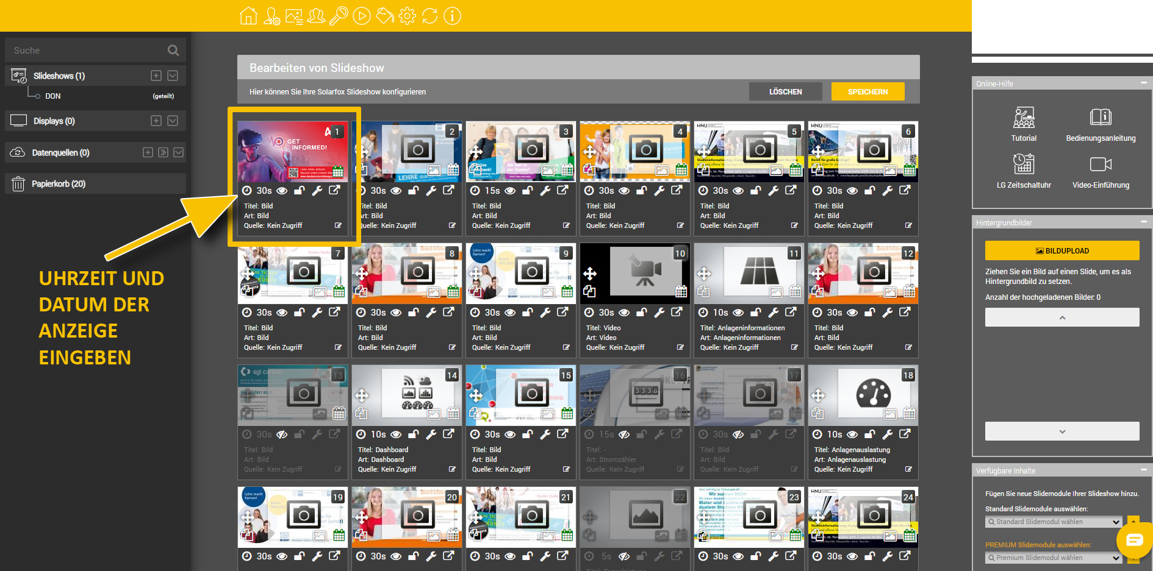The width and height of the screenshot is (1153, 571).
Task: Open the wrench settings for slide 3
Action: pos(545,191)
